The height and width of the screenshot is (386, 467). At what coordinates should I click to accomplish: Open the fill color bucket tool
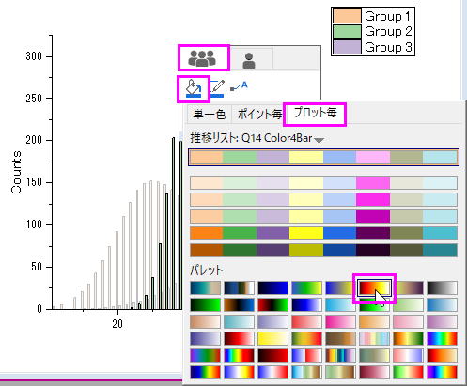tap(193, 88)
